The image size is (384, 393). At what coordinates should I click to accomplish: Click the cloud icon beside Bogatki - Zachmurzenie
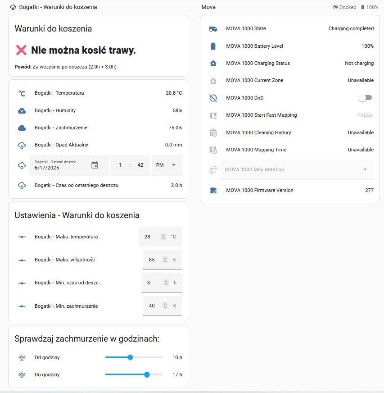click(22, 128)
